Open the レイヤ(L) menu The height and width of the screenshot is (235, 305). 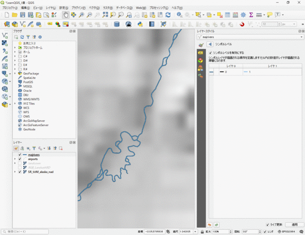point(51,8)
